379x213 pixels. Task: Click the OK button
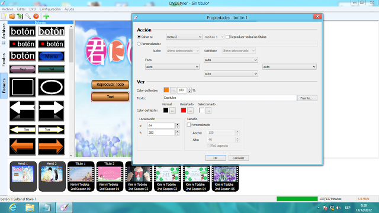coord(216,158)
